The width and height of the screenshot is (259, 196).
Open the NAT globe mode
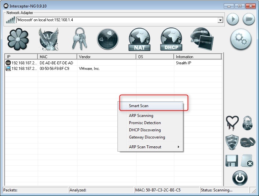point(140,39)
